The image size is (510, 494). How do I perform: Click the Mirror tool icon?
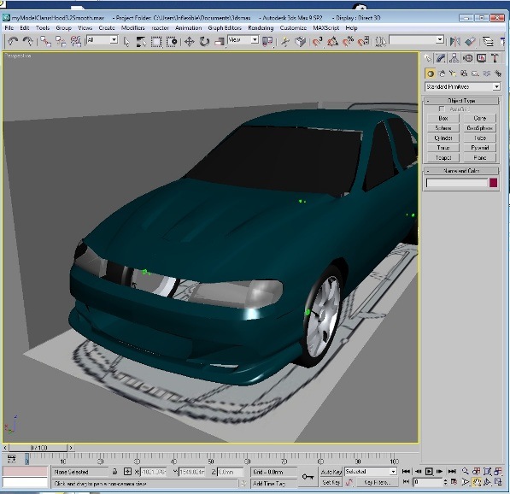455,42
